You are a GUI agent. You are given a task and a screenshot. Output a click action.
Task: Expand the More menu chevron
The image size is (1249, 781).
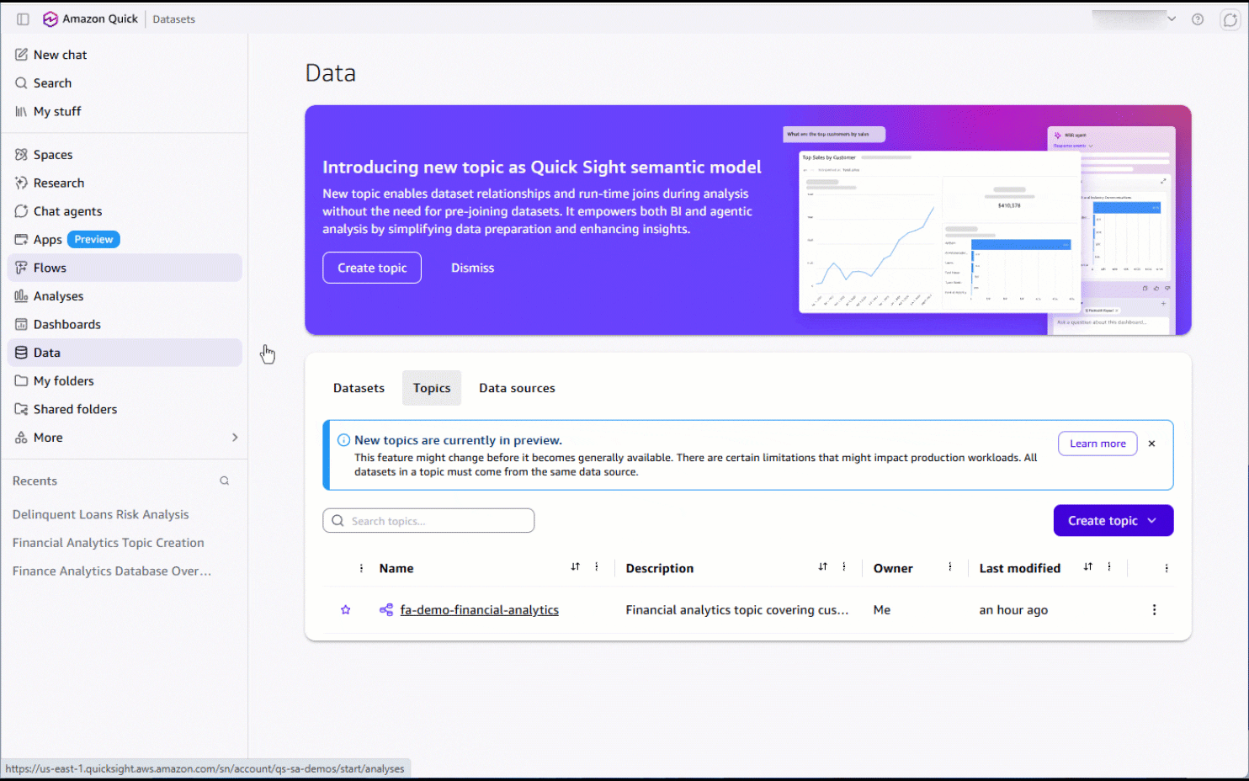[x=235, y=438]
